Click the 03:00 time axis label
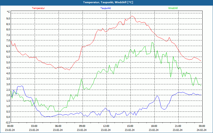 coord(35,126)
